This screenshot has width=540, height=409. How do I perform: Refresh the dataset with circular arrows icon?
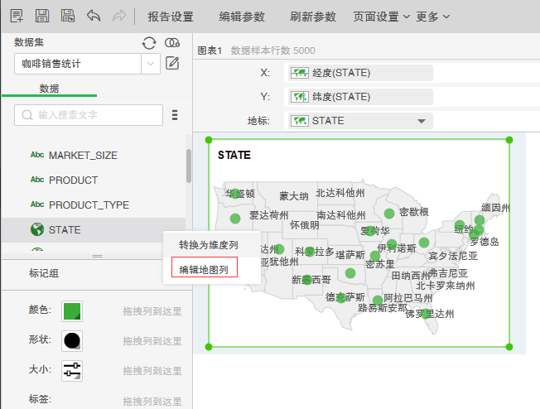(x=149, y=43)
